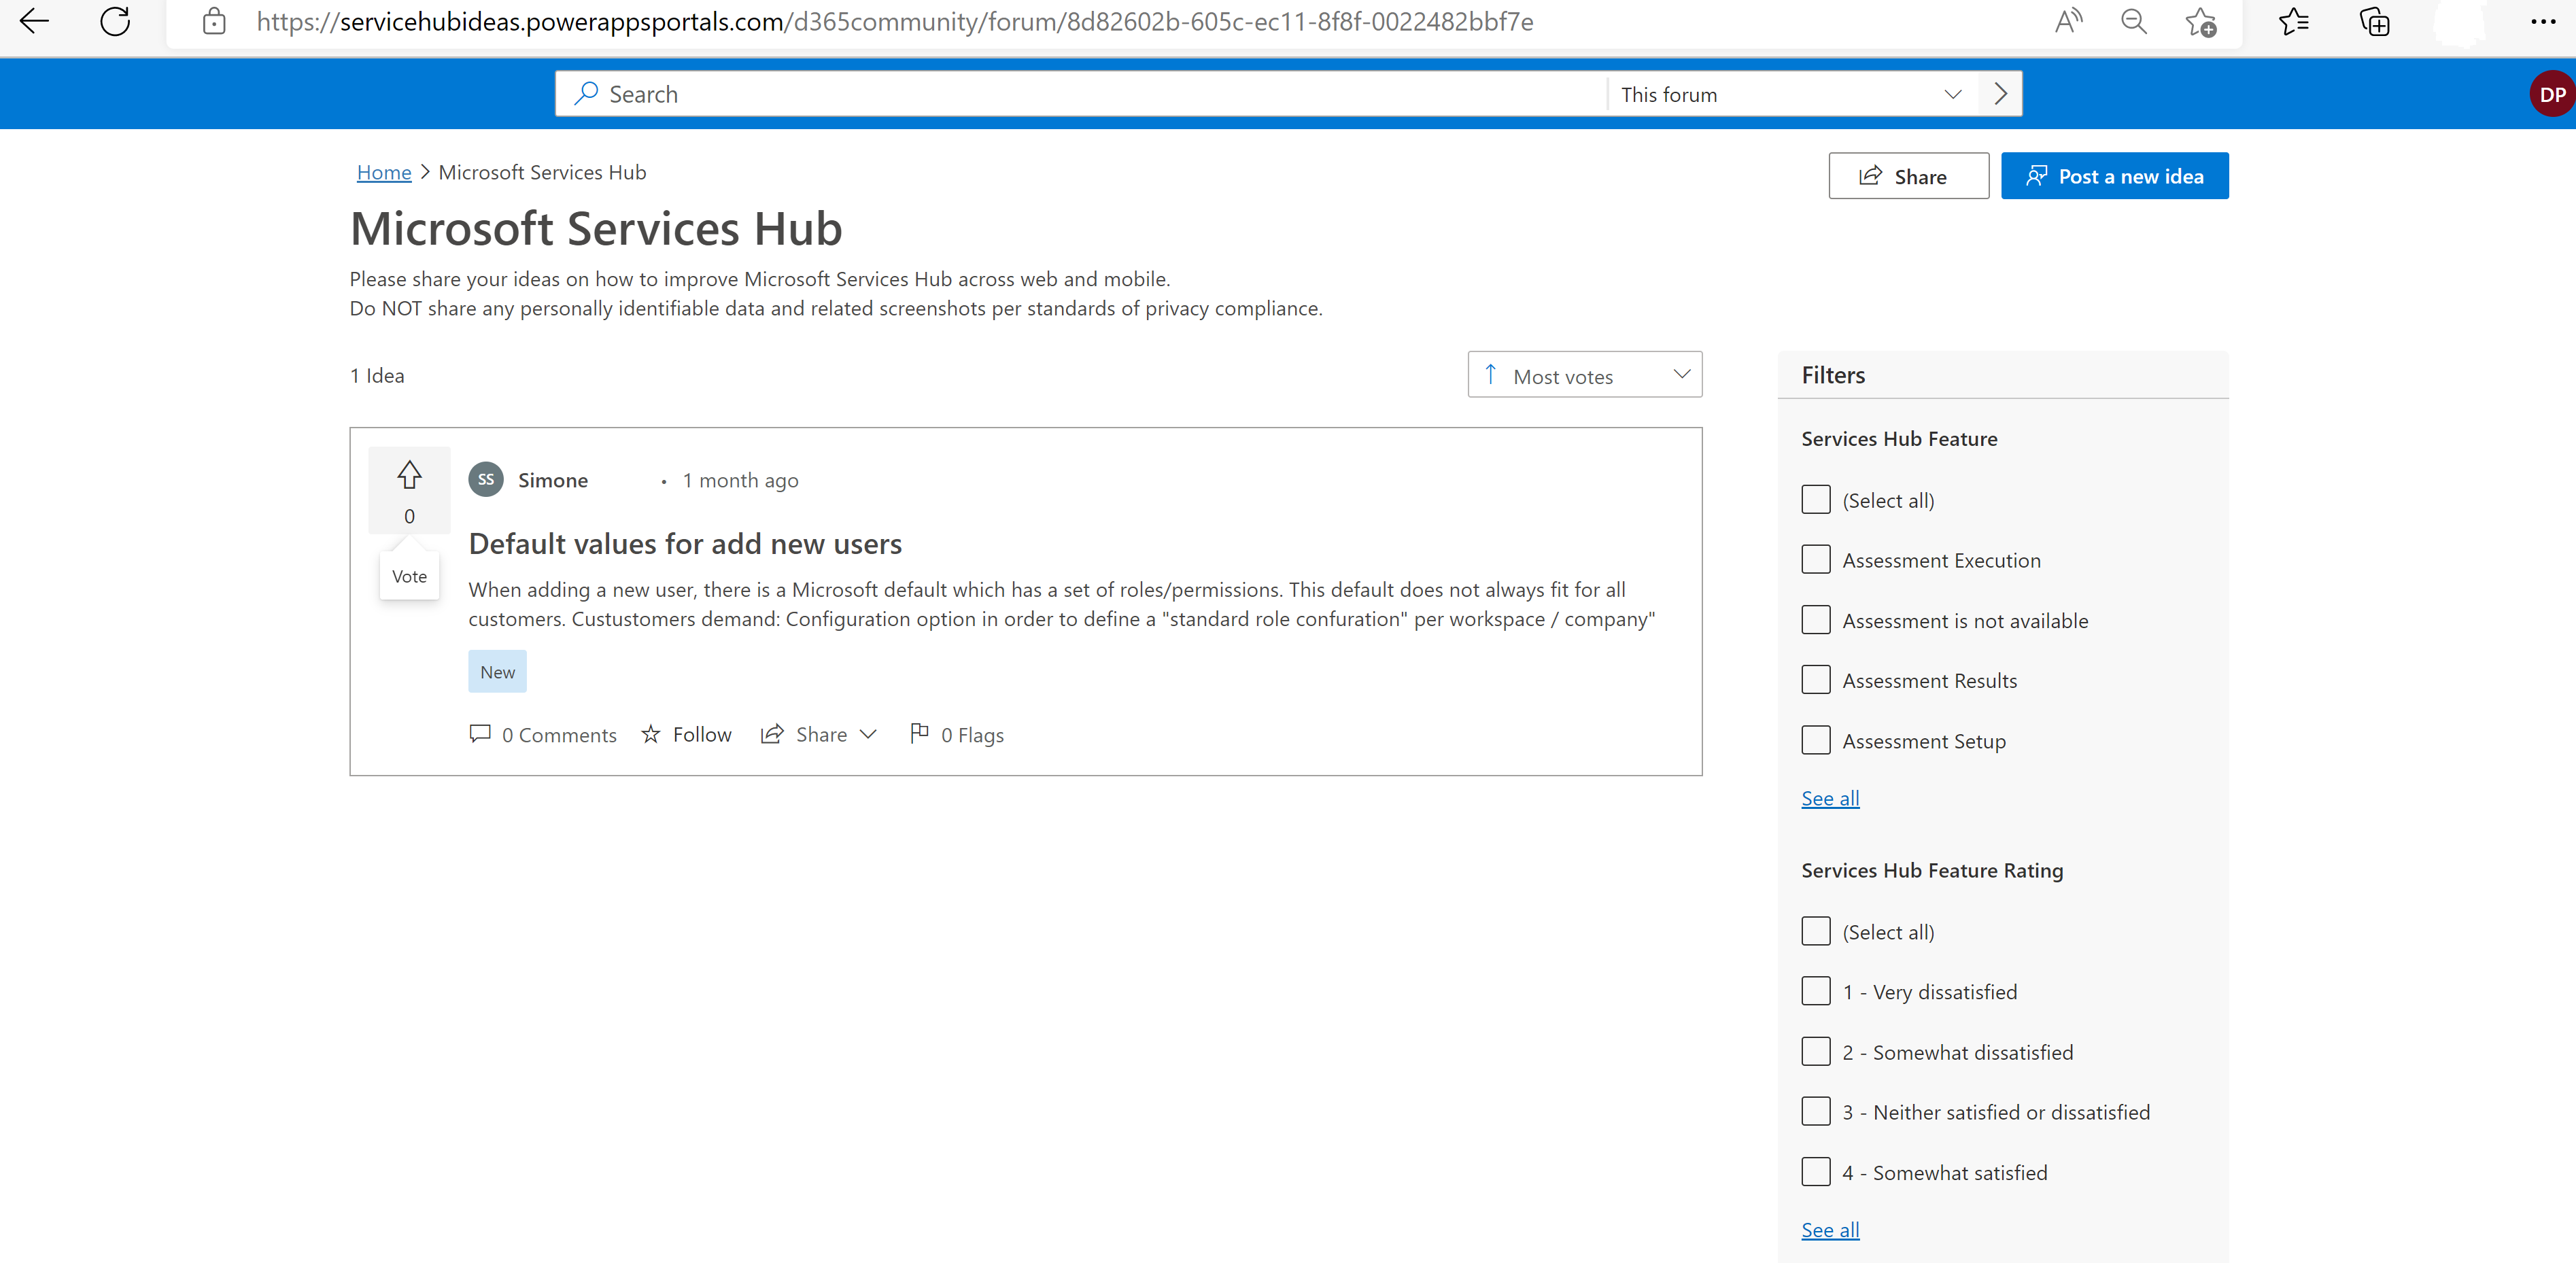Click the search magnifier icon
The width and height of the screenshot is (2576, 1263).
click(586, 94)
